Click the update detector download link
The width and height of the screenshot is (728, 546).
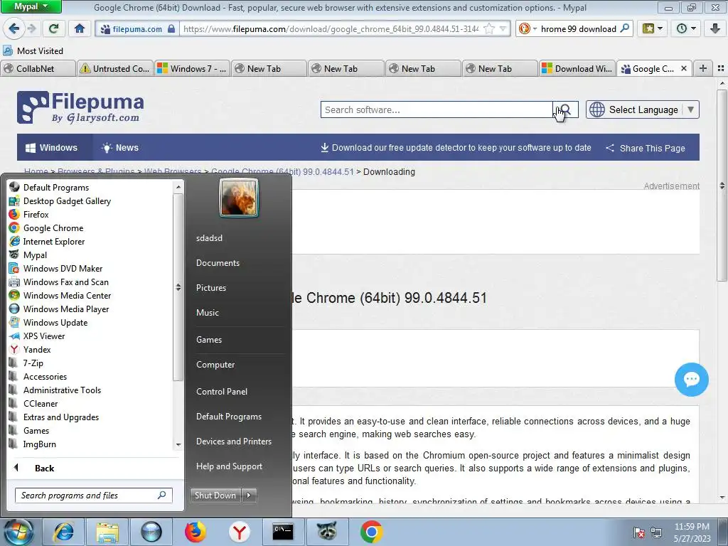(x=456, y=148)
